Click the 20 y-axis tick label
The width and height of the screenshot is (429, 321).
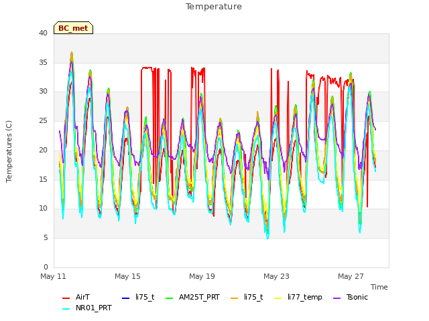[43, 150]
